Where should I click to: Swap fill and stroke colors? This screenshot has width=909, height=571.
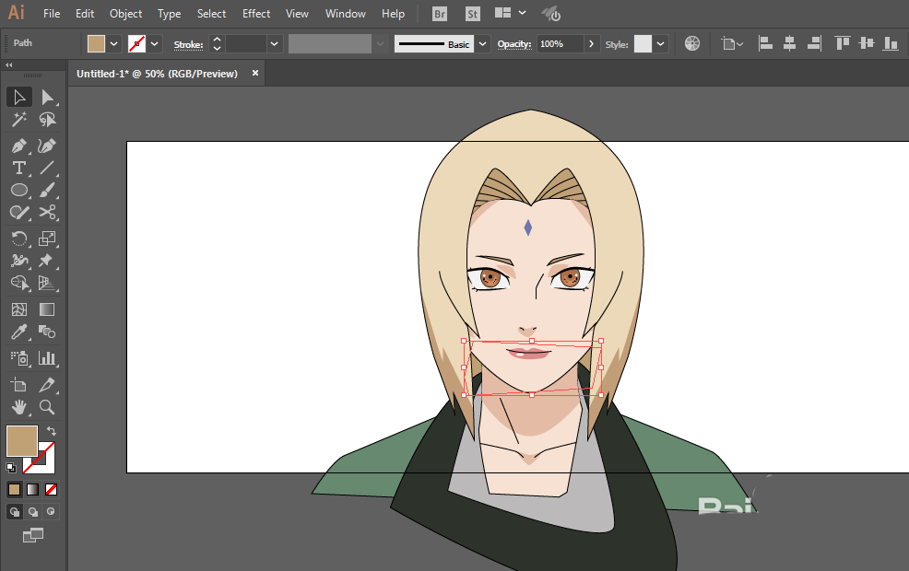pyautogui.click(x=51, y=431)
